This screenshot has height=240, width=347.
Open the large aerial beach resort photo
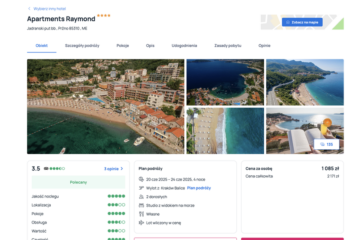coord(105,106)
